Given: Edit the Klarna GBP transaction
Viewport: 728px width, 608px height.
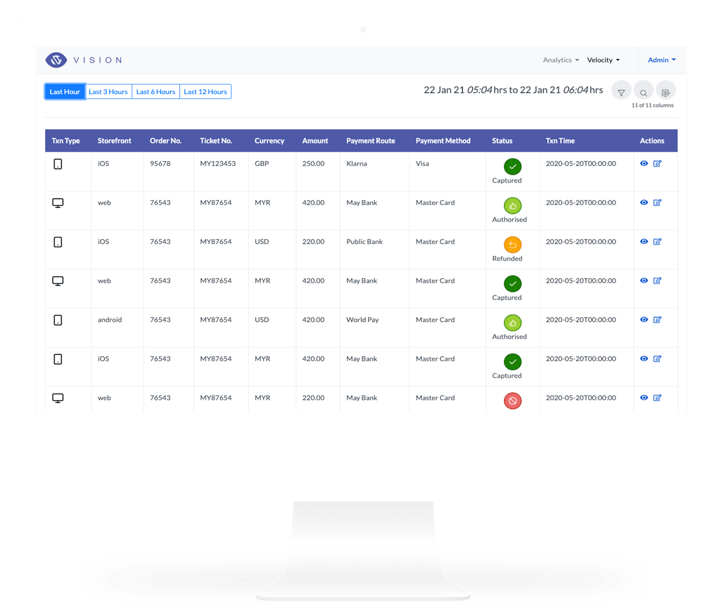Looking at the screenshot, I should pos(657,164).
